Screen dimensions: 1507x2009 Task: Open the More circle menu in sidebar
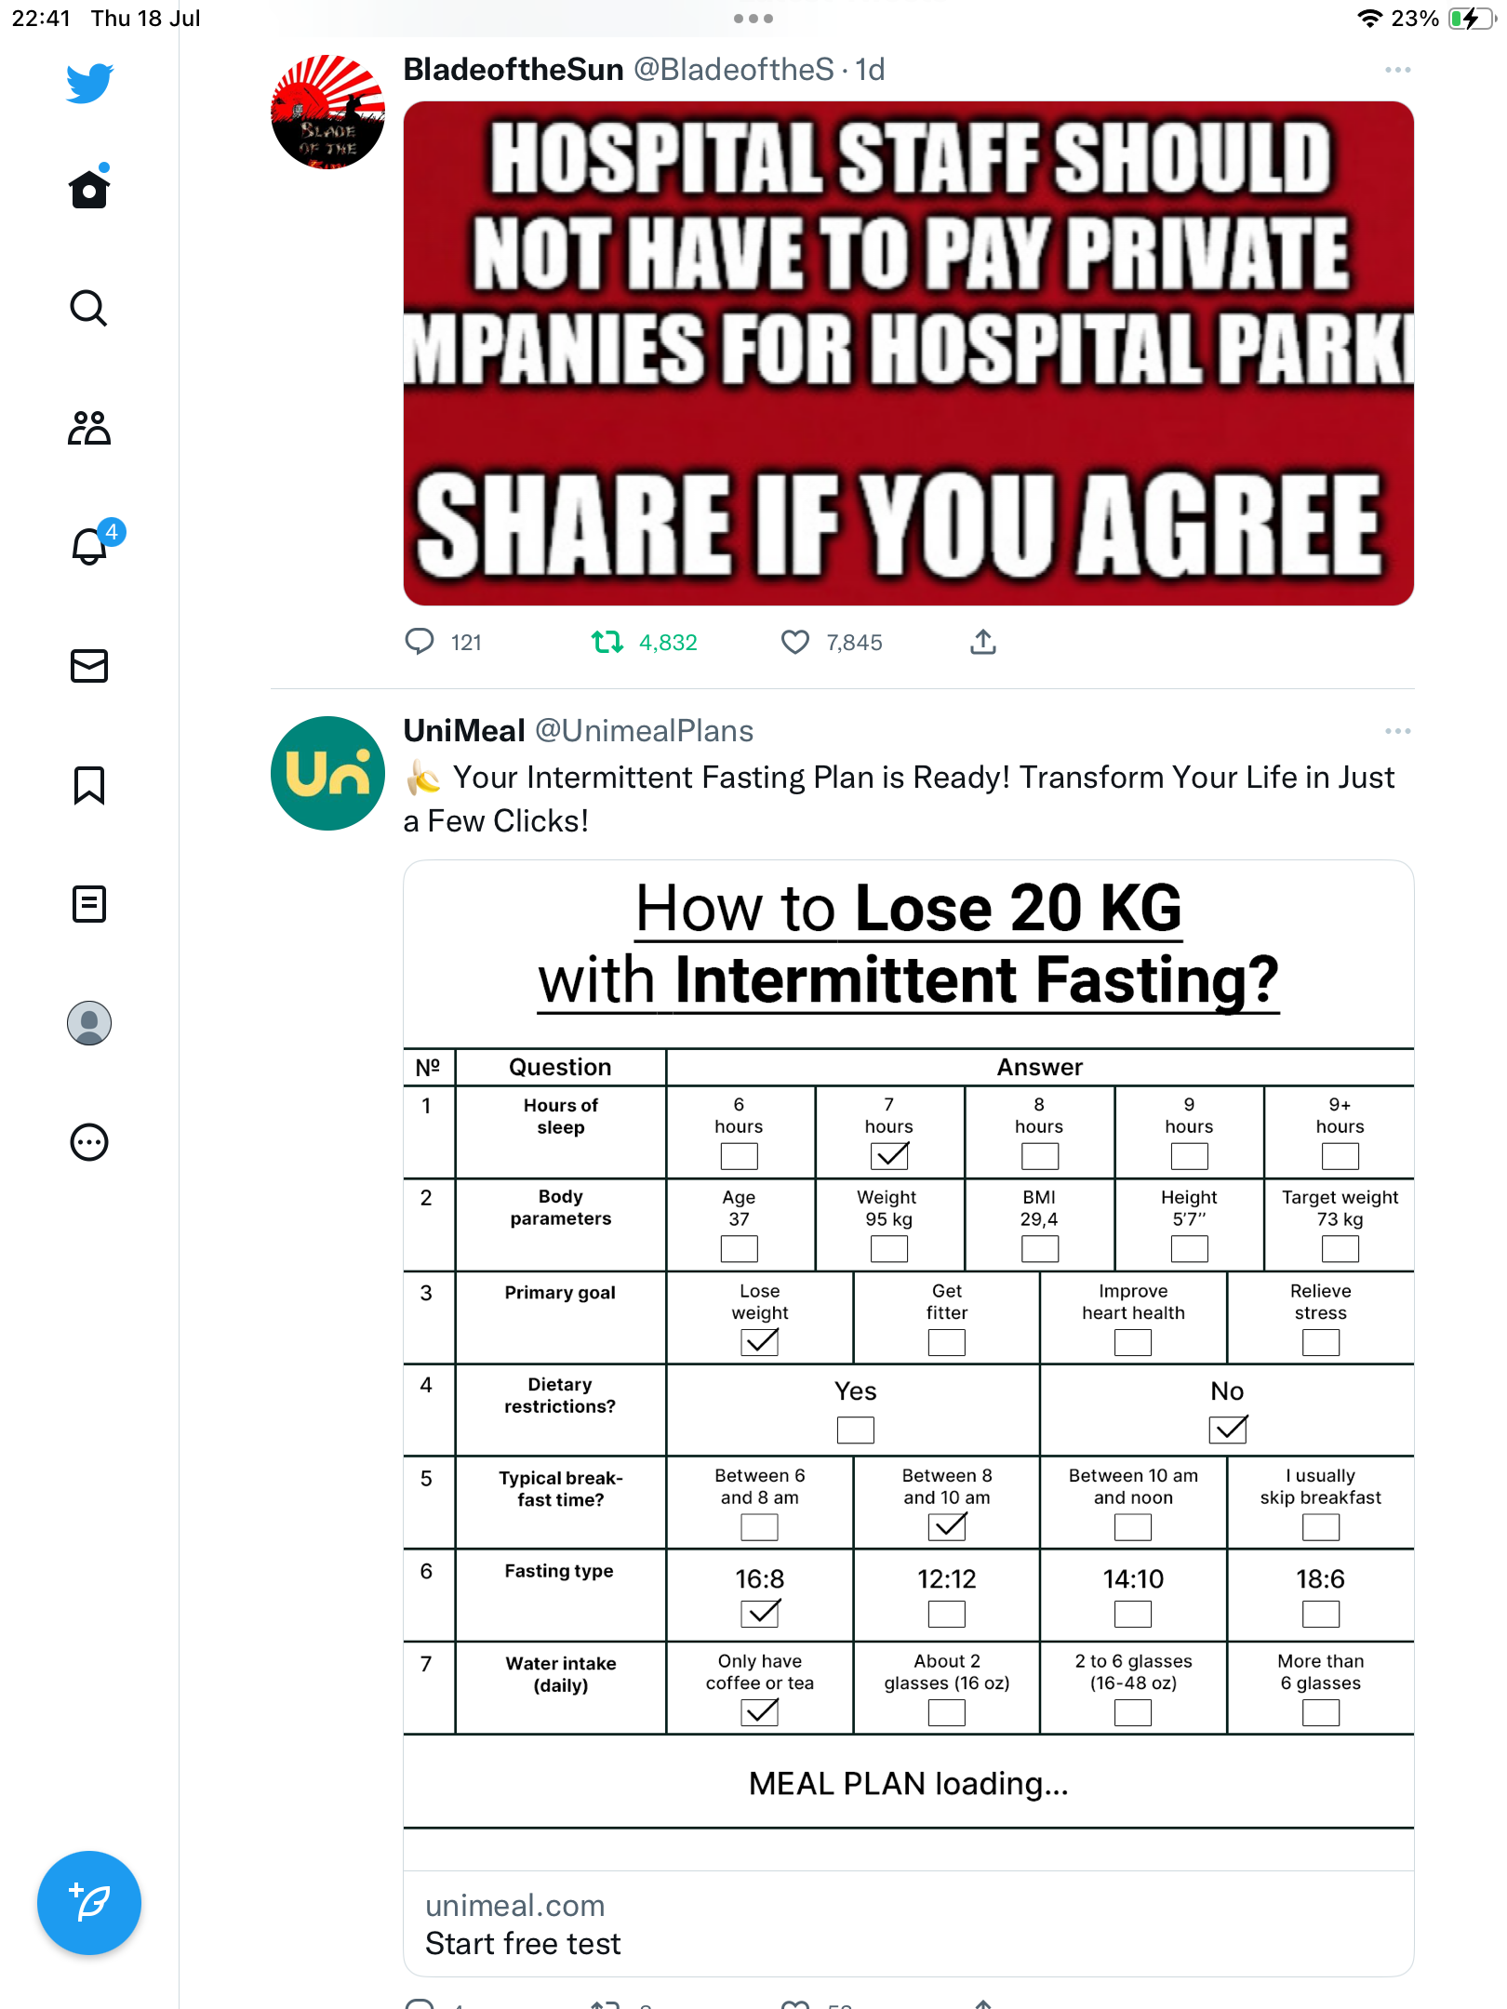click(x=89, y=1142)
